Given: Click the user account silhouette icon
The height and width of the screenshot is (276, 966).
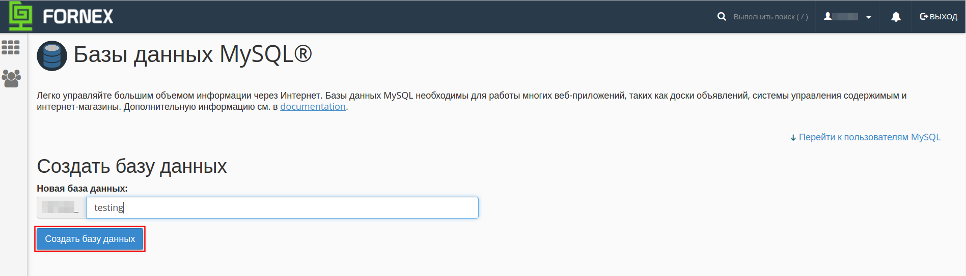Looking at the screenshot, I should click(828, 16).
